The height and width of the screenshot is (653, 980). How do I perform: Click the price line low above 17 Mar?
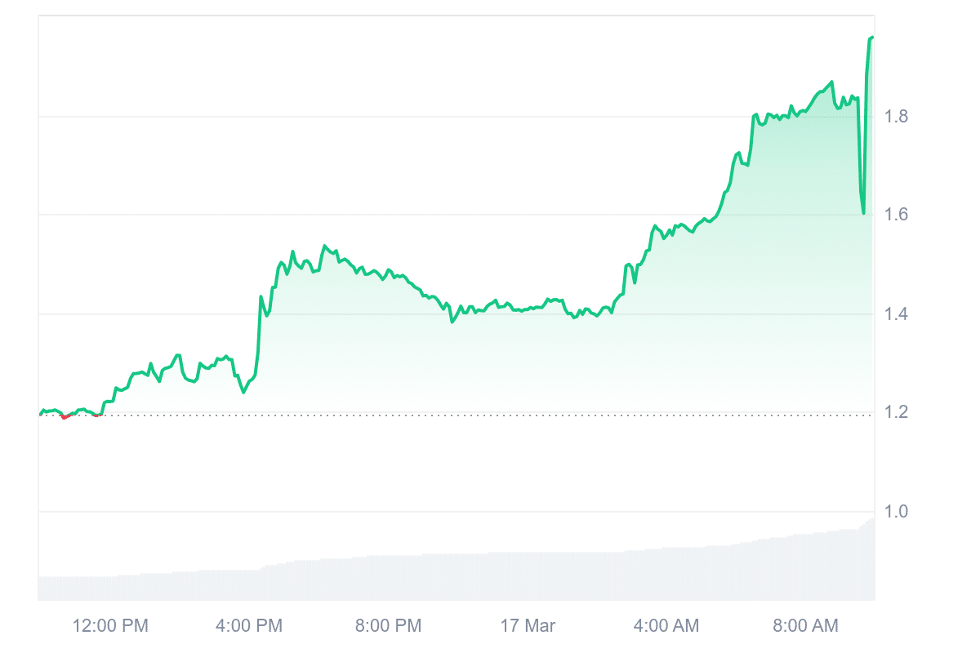pyautogui.click(x=525, y=311)
